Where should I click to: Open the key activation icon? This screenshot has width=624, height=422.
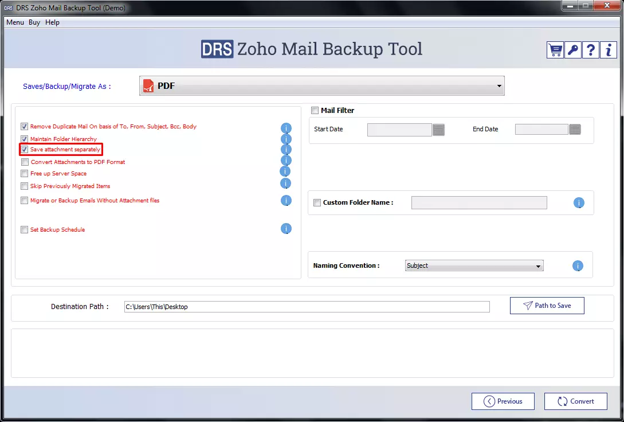point(573,50)
